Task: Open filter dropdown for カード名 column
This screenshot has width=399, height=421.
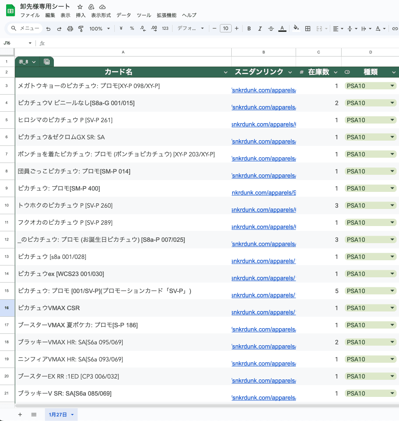Action: click(x=226, y=72)
